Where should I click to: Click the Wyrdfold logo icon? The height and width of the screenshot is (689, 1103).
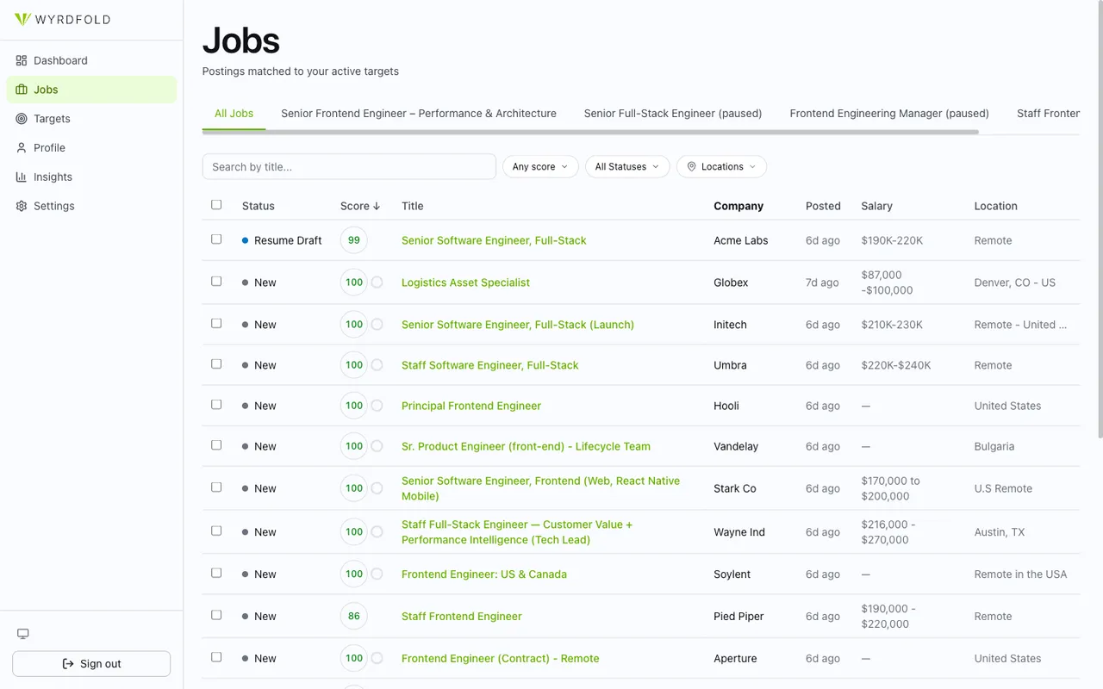(22, 19)
